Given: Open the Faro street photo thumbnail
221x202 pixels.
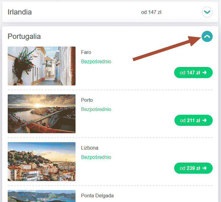Looking at the screenshot, I should [x=42, y=66].
